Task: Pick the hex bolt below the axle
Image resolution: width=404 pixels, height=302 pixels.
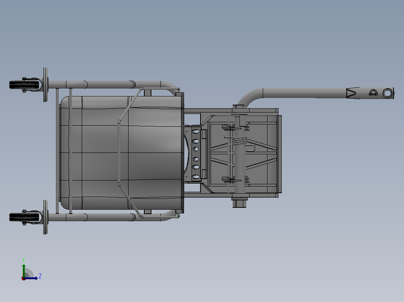Action: pos(239,203)
